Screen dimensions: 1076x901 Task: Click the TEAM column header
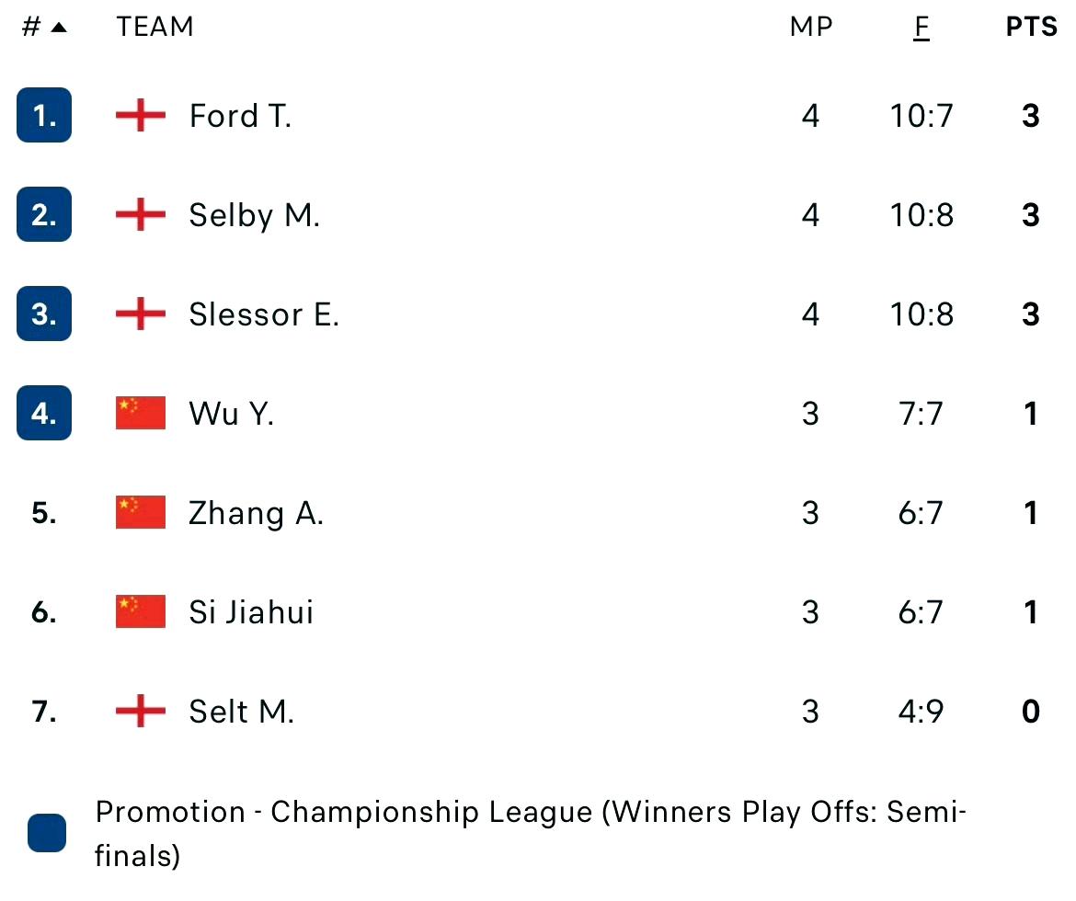click(x=155, y=28)
